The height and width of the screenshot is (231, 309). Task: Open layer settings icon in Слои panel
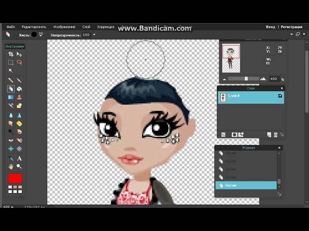(x=223, y=135)
